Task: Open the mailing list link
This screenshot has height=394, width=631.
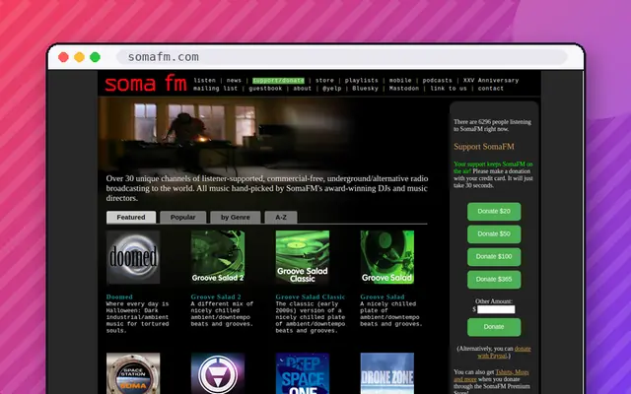Action: point(215,89)
